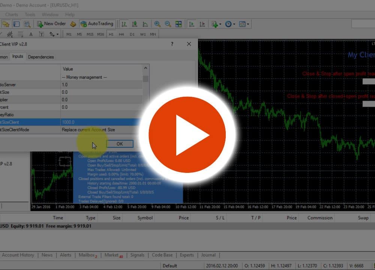Select the text 'A' drawing tool
375x270 pixels.
(x=31, y=34)
